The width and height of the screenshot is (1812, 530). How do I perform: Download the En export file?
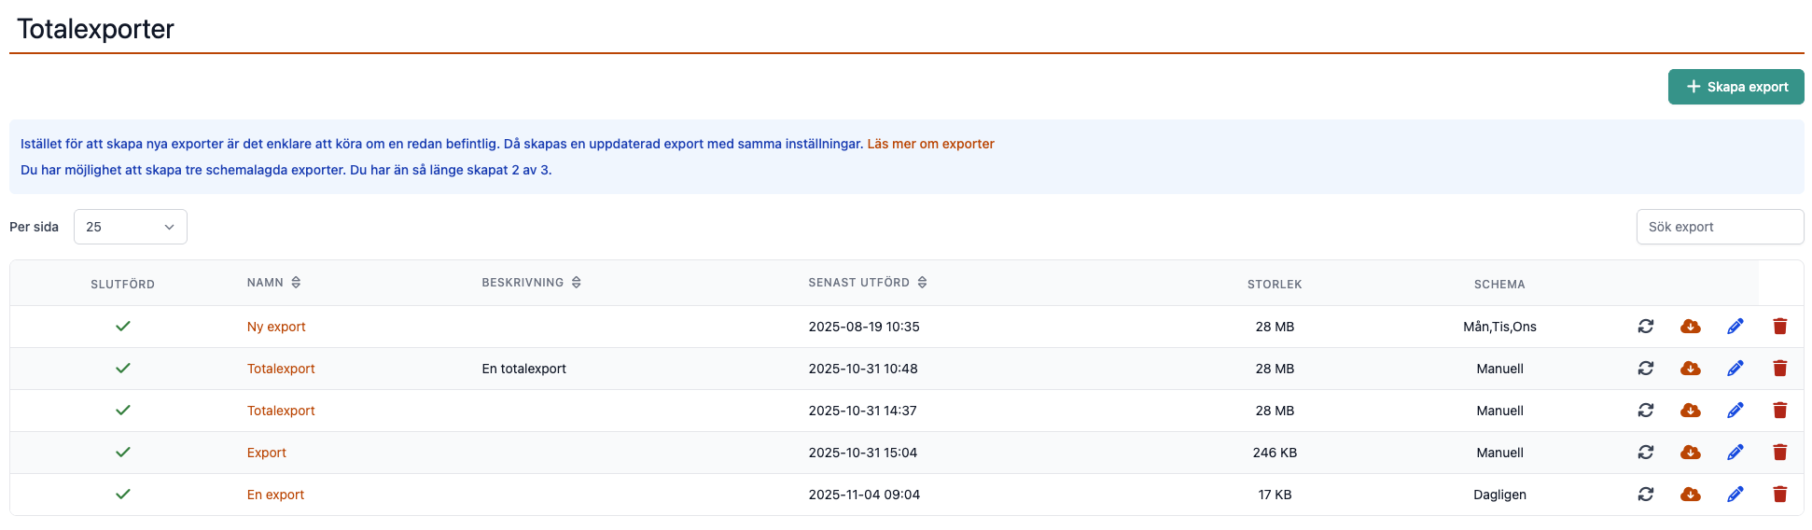pos(1691,495)
